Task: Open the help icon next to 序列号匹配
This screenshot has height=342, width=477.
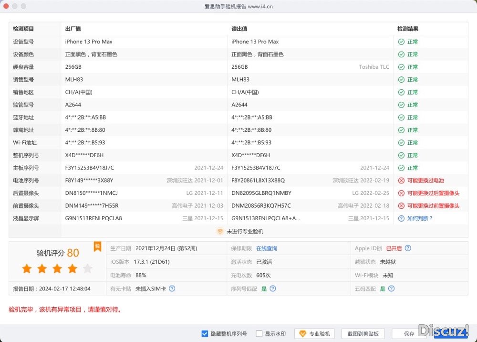Action: [x=273, y=289]
